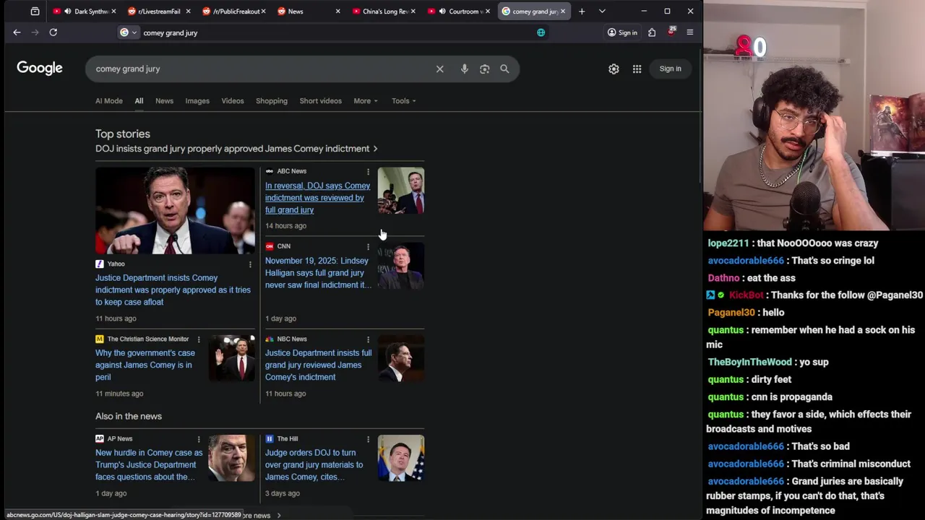This screenshot has width=925, height=520.
Task: Open options for ABC News story
Action: (368, 172)
